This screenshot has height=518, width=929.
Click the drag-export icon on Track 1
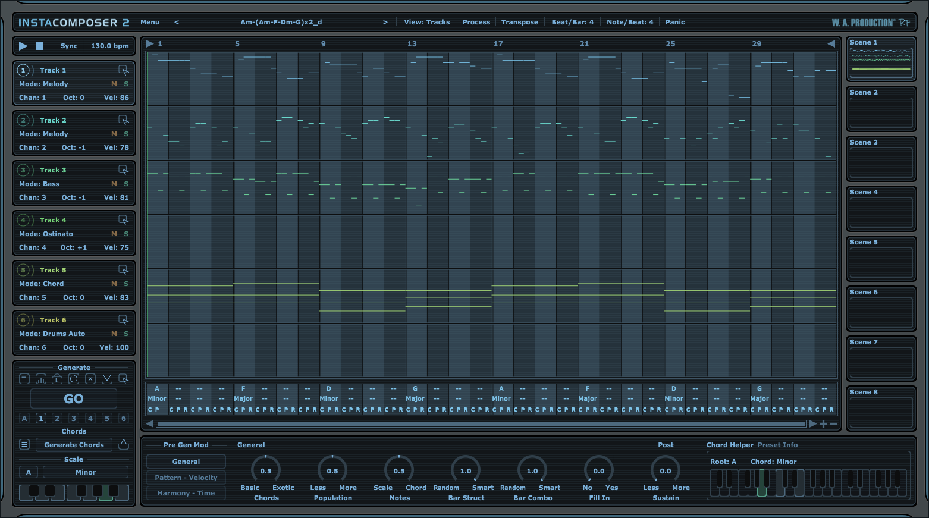click(124, 70)
